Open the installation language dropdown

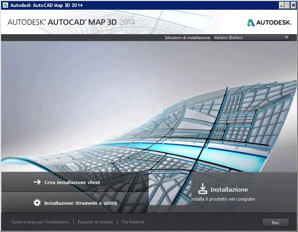click(x=251, y=38)
